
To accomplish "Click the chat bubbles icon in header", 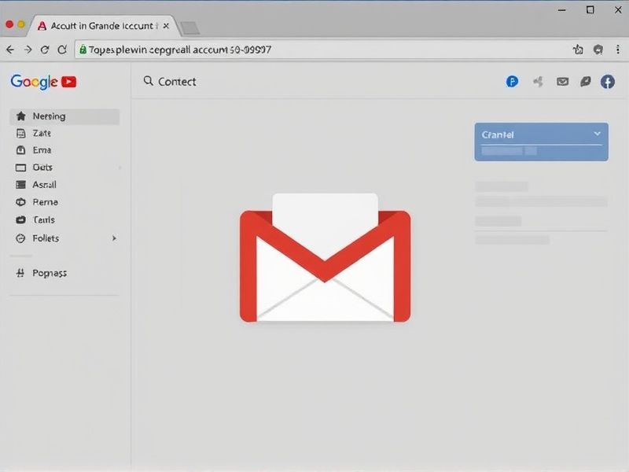I will point(586,82).
